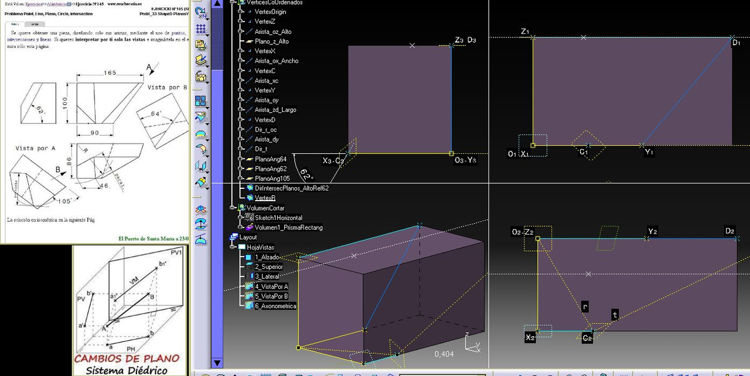
Task: Select the Arista_oz_Alto line node
Action: [273, 32]
